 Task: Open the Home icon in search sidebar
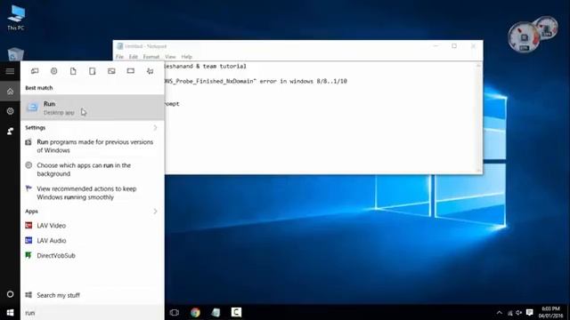pyautogui.click(x=10, y=92)
